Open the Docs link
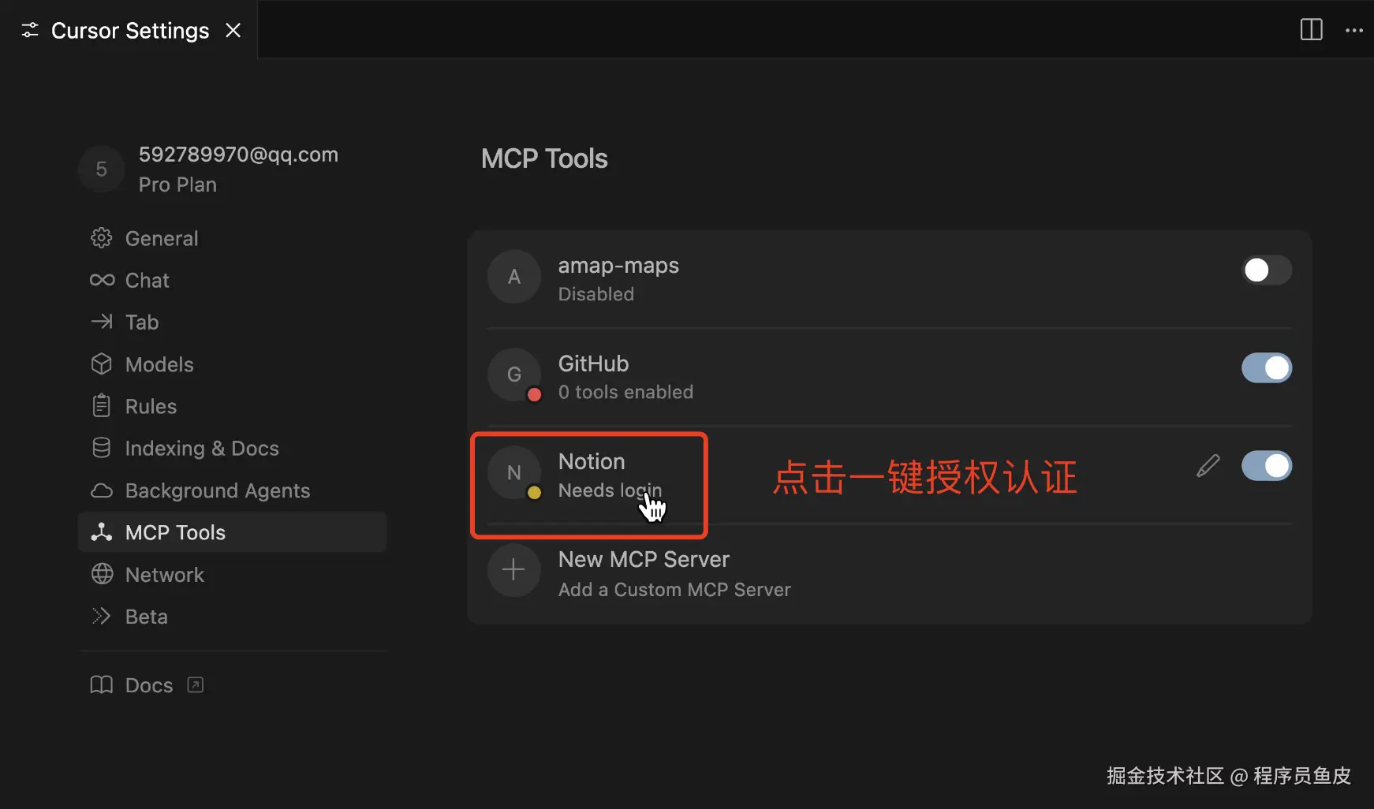The image size is (1374, 809). (x=149, y=685)
